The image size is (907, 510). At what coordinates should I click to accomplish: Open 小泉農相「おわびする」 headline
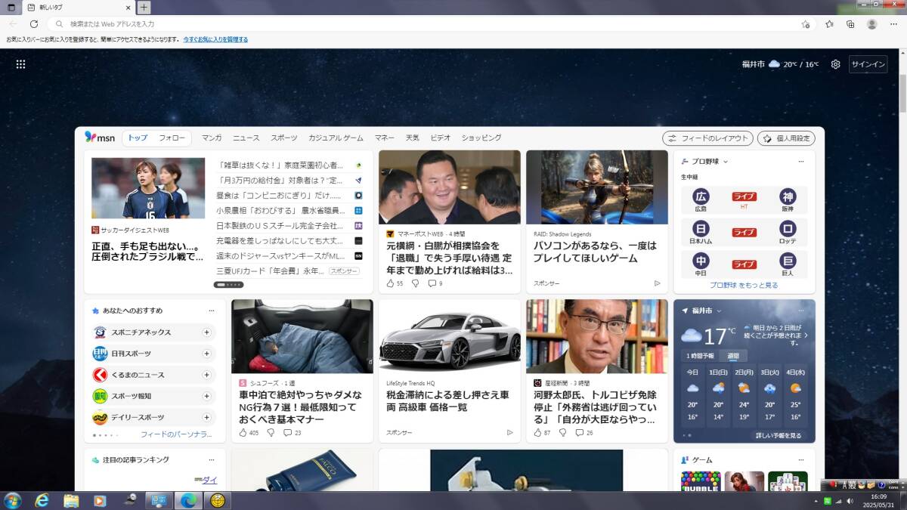coord(280,211)
